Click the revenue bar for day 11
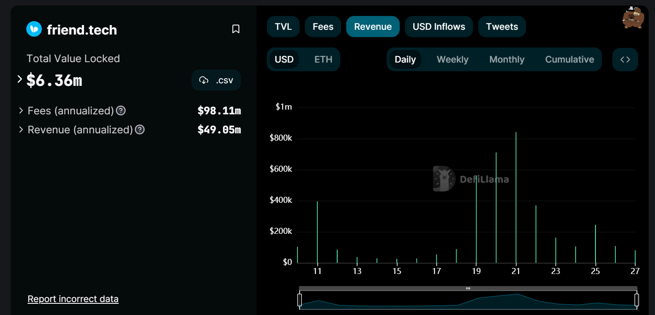 (317, 232)
